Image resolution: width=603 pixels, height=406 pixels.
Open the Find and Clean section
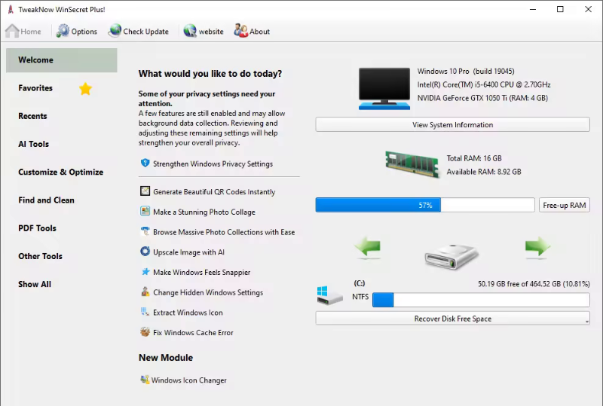(47, 200)
